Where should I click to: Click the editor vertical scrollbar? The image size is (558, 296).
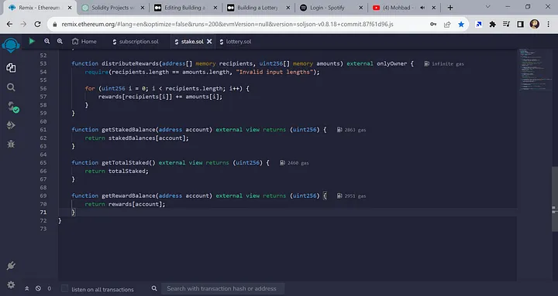pyautogui.click(x=555, y=199)
